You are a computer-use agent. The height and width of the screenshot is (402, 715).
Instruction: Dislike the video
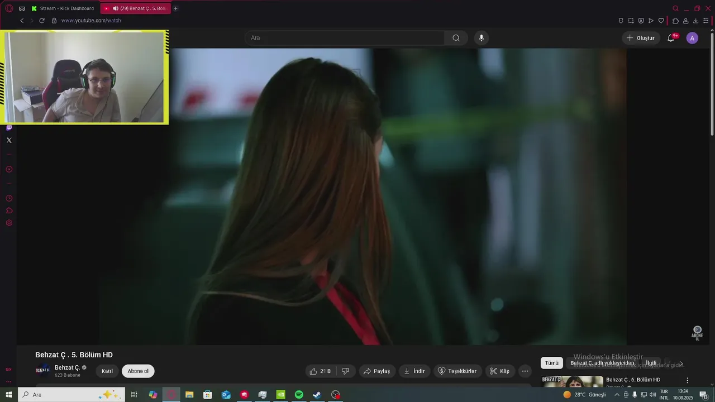click(x=345, y=371)
